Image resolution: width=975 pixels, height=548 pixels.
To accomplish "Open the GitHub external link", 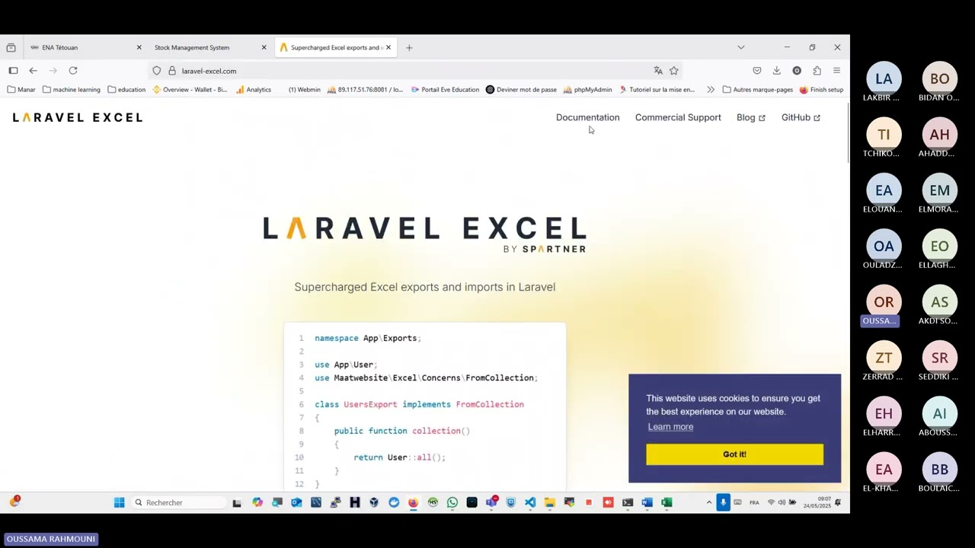I will point(801,117).
